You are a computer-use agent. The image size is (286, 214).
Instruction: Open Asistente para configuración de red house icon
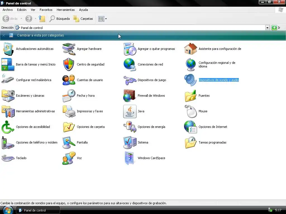[190, 49]
